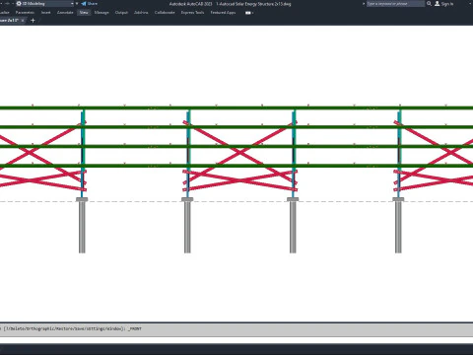
Task: Expand the arrow left of search box
Action: point(364,4)
